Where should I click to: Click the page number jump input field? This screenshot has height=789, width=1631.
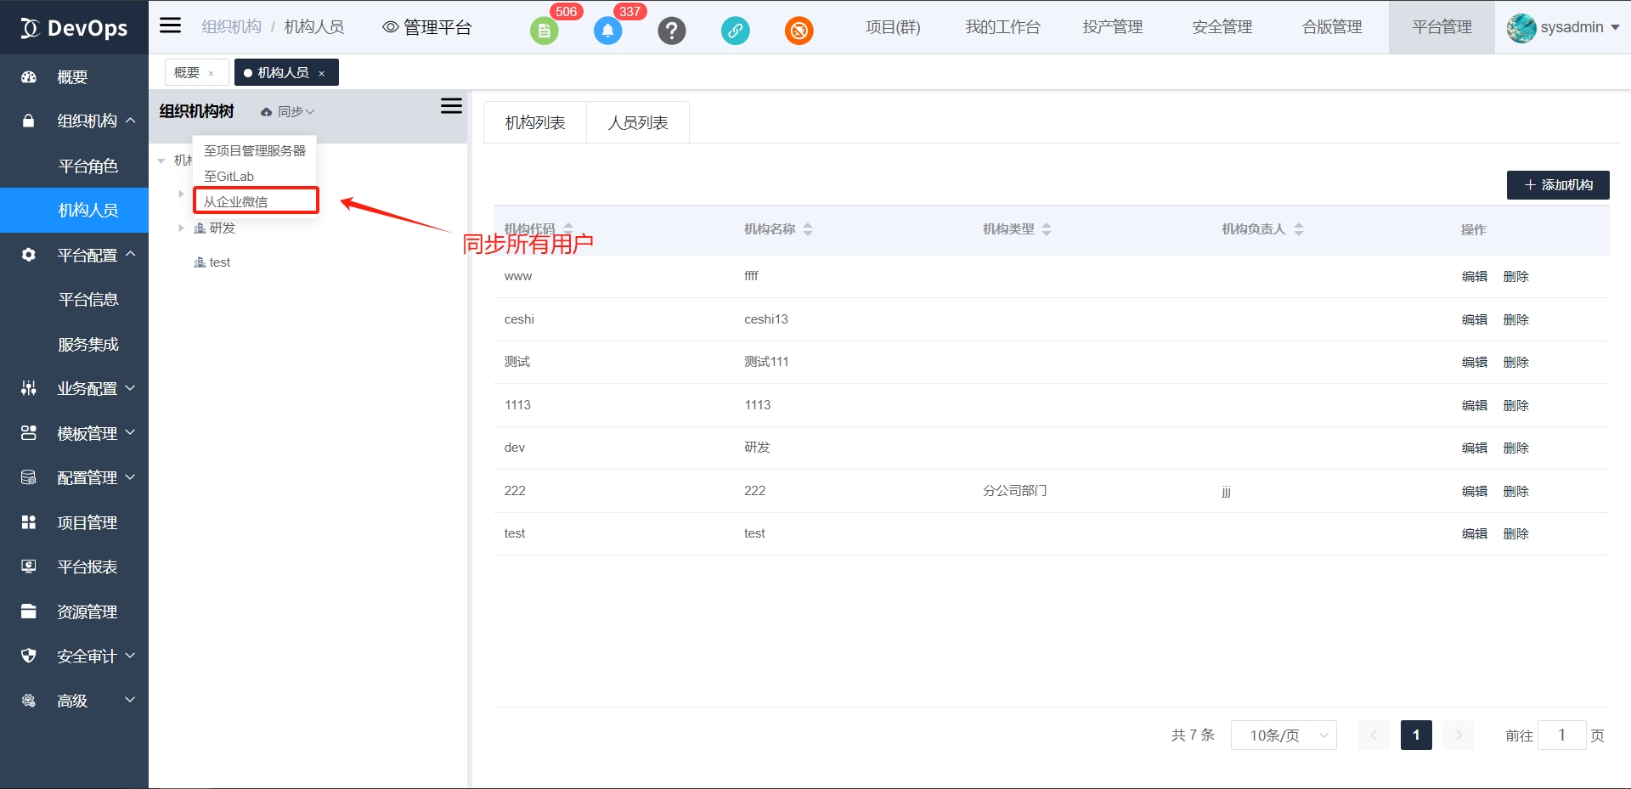point(1561,735)
